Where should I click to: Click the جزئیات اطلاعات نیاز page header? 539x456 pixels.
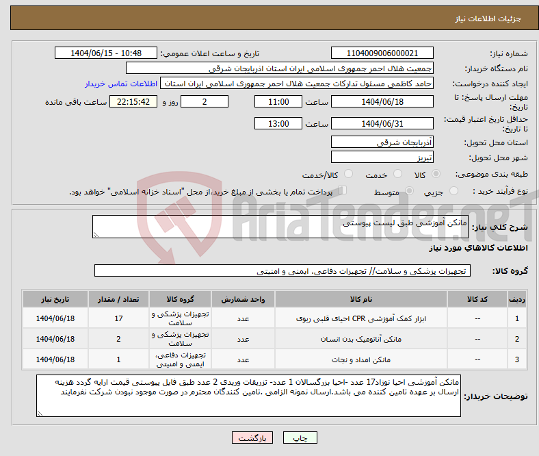pyautogui.click(x=488, y=18)
